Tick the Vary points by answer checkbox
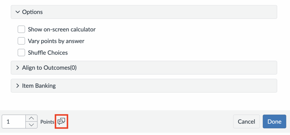 click(21, 41)
